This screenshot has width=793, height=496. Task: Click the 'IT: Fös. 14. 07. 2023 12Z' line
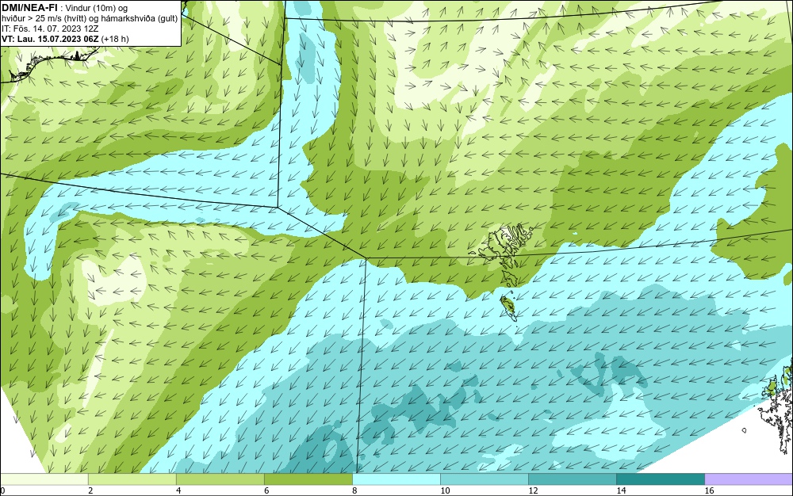click(x=50, y=29)
